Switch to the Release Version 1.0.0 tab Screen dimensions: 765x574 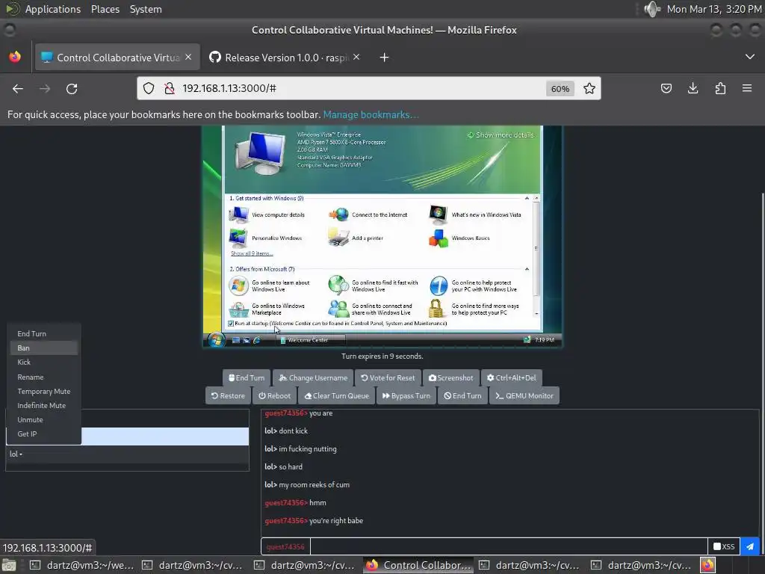click(285, 58)
